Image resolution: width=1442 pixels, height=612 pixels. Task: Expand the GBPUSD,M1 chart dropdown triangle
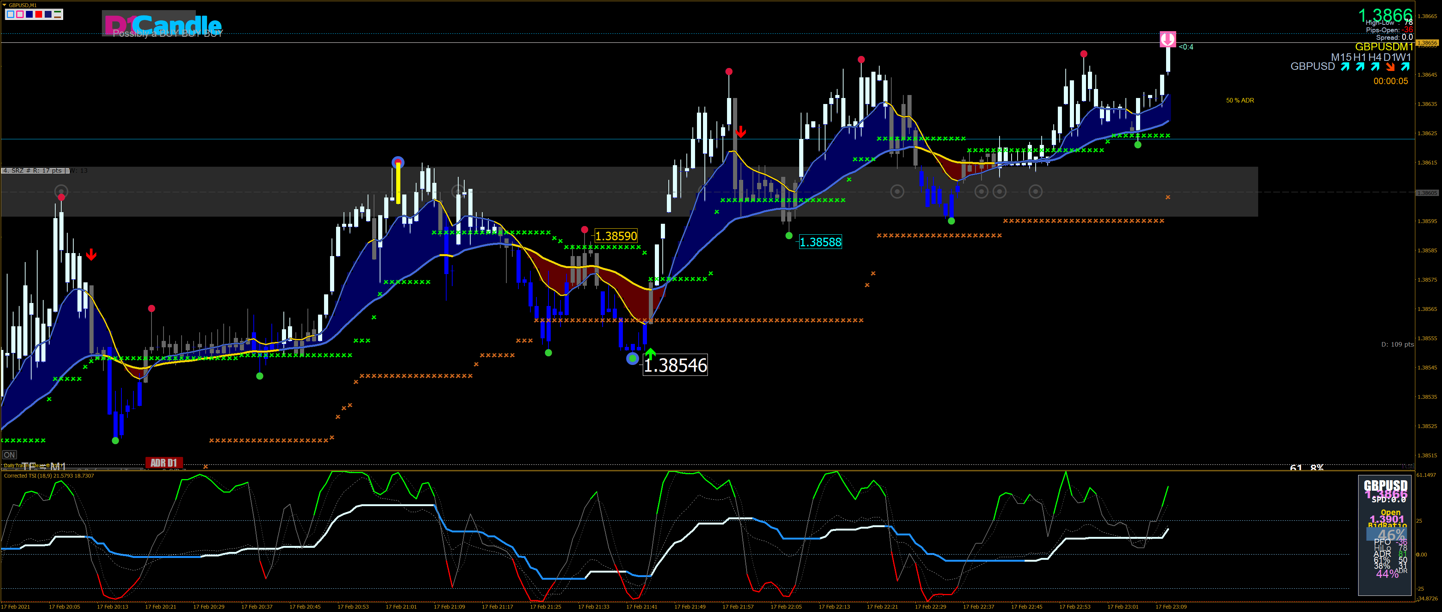[x=5, y=5]
